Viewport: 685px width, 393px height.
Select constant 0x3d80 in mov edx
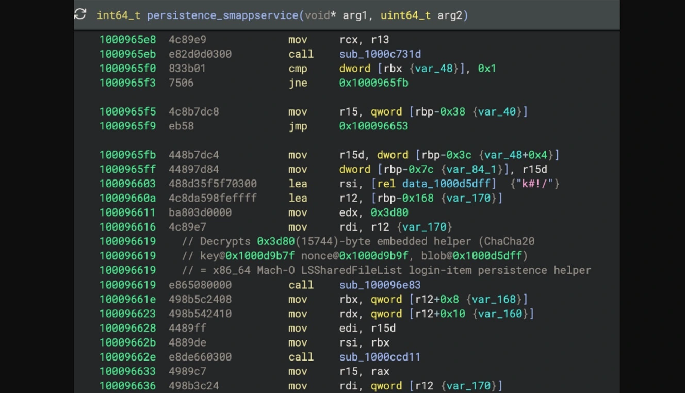pos(389,213)
